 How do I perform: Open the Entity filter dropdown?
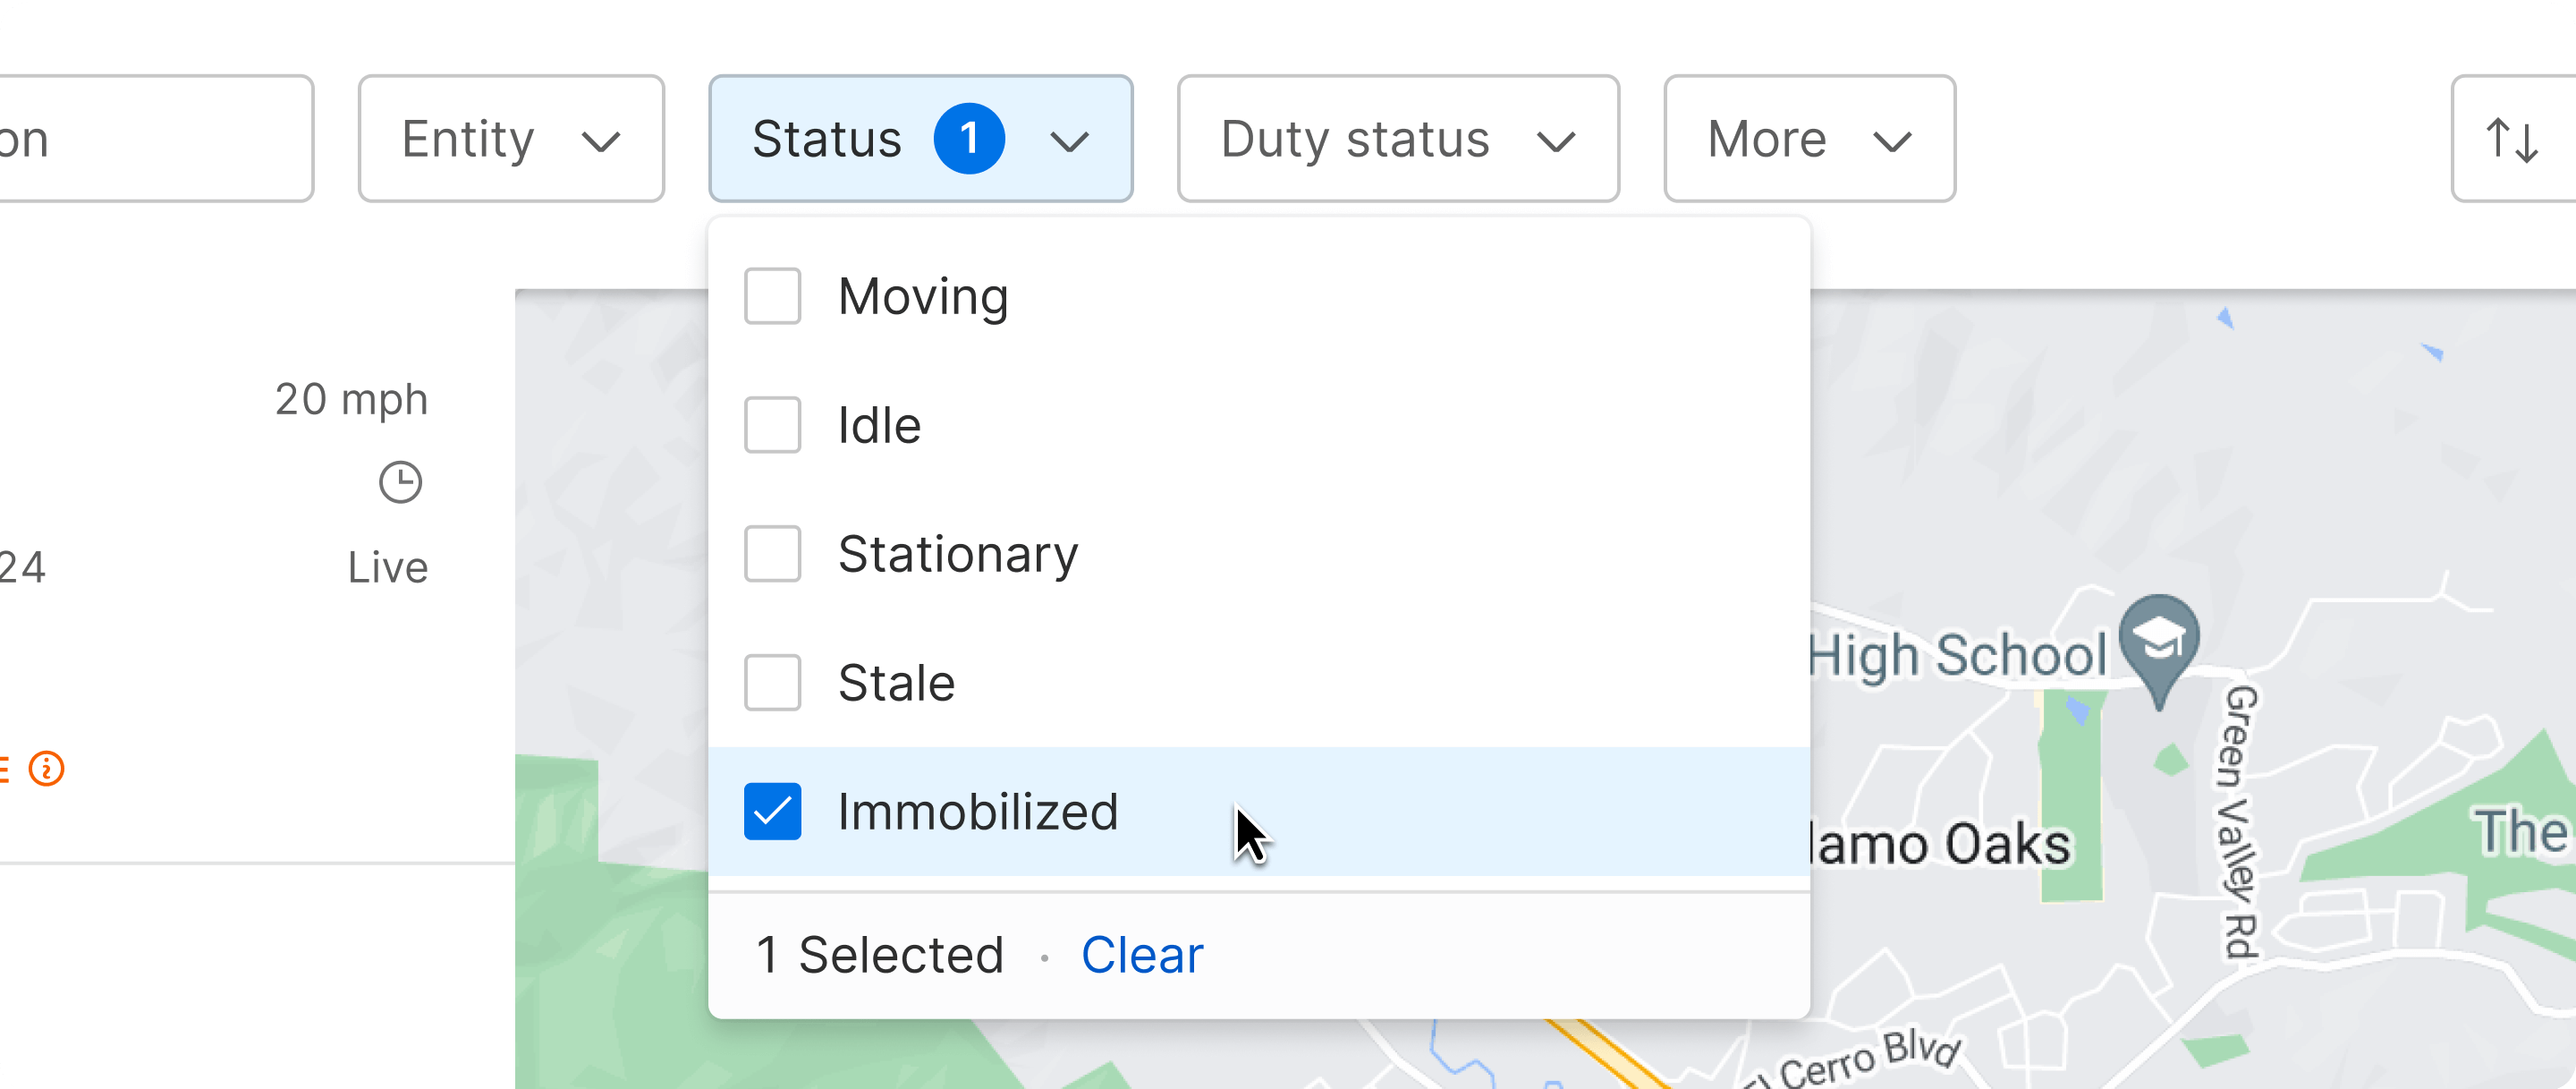tap(511, 139)
